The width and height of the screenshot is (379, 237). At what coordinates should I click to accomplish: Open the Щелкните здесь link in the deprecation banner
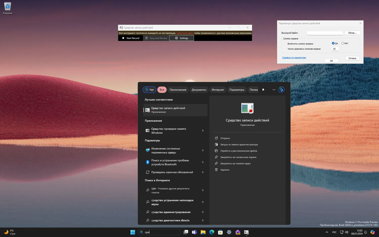[x=185, y=33]
